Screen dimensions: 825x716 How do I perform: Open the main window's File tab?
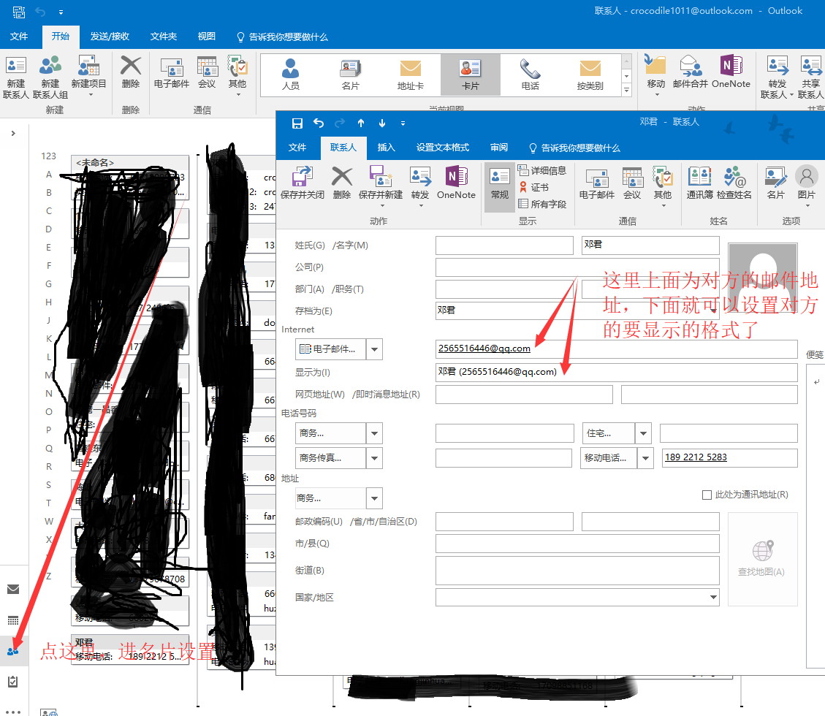pyautogui.click(x=19, y=37)
